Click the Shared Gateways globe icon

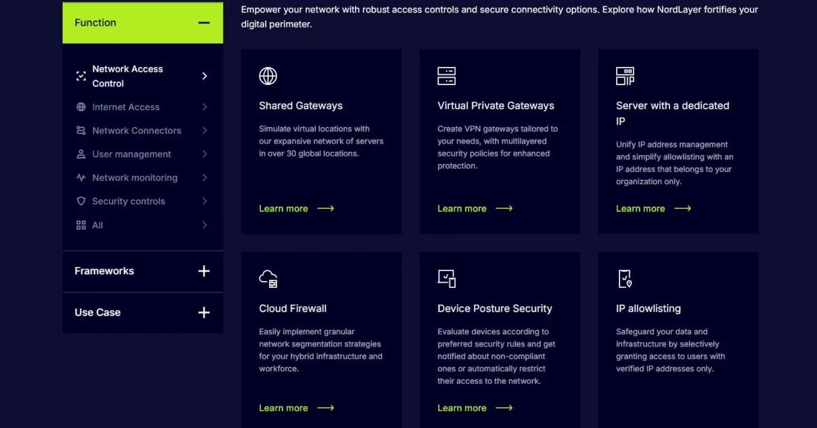268,76
